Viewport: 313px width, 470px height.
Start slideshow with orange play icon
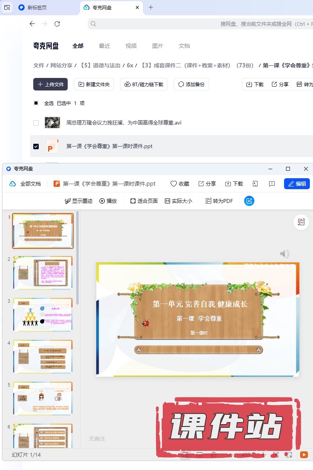pyautogui.click(x=304, y=455)
